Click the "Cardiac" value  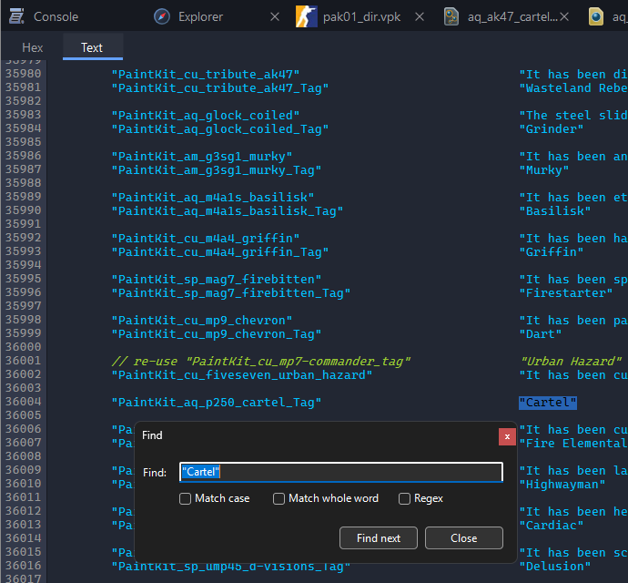552,525
